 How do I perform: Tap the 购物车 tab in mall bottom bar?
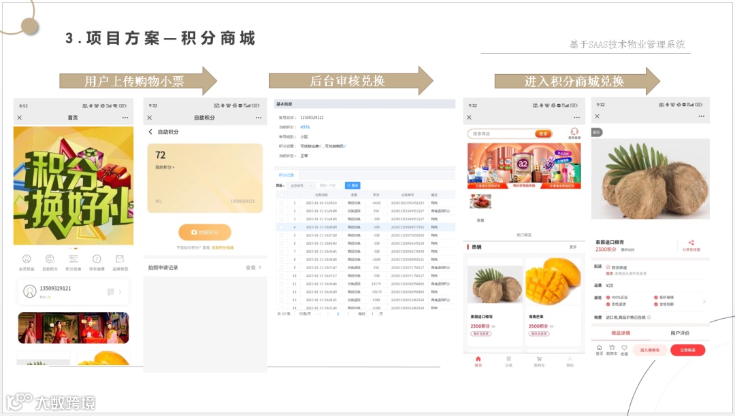tap(539, 361)
